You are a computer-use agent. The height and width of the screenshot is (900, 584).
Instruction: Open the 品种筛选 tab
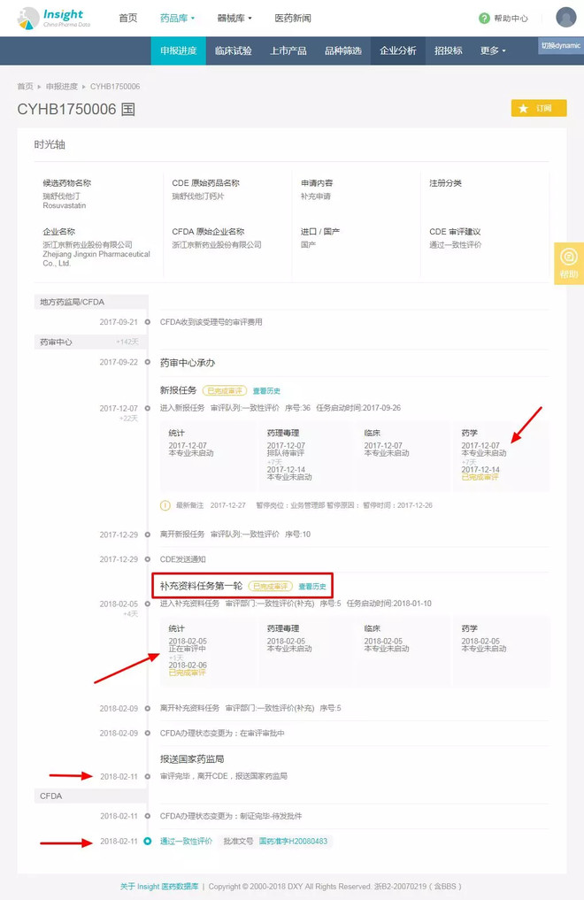pyautogui.click(x=343, y=50)
